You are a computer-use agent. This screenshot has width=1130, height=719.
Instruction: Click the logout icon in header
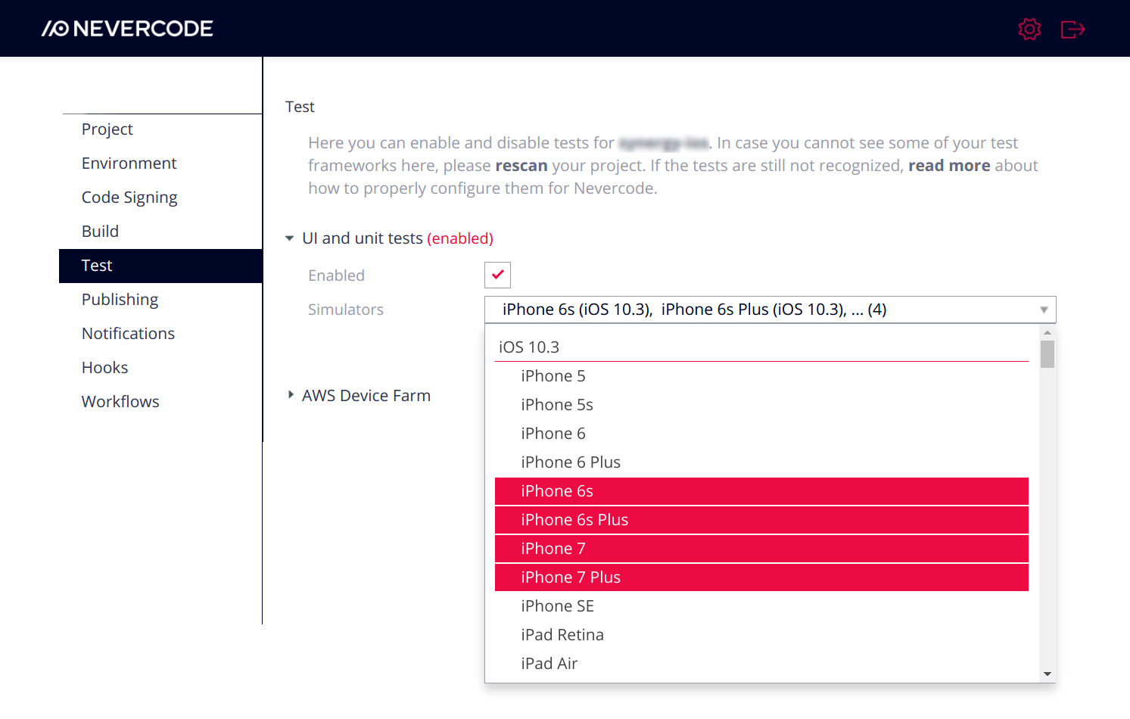point(1073,29)
